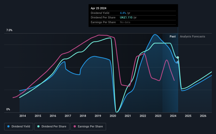Click the 4.4% dividend yield value
This screenshot has width=216, height=134.
123,13
